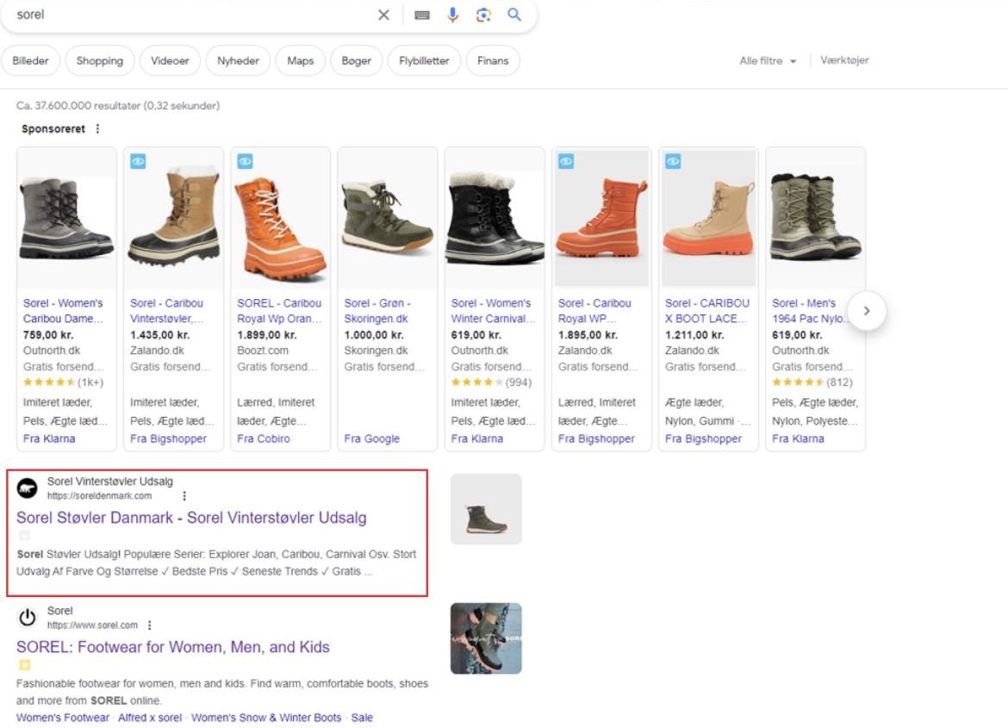
Task: Open 'SOREL - Caribou Royal Wp Oran...' link
Action: point(279,311)
